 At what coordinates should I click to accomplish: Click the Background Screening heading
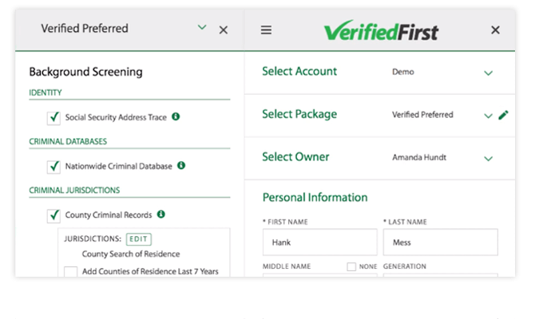tap(85, 72)
